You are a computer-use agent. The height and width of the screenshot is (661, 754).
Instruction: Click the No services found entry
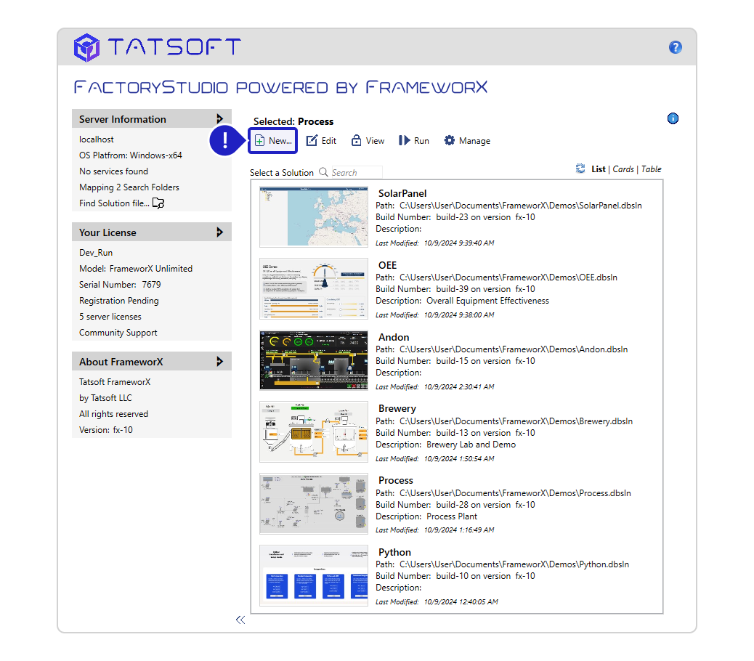[113, 171]
